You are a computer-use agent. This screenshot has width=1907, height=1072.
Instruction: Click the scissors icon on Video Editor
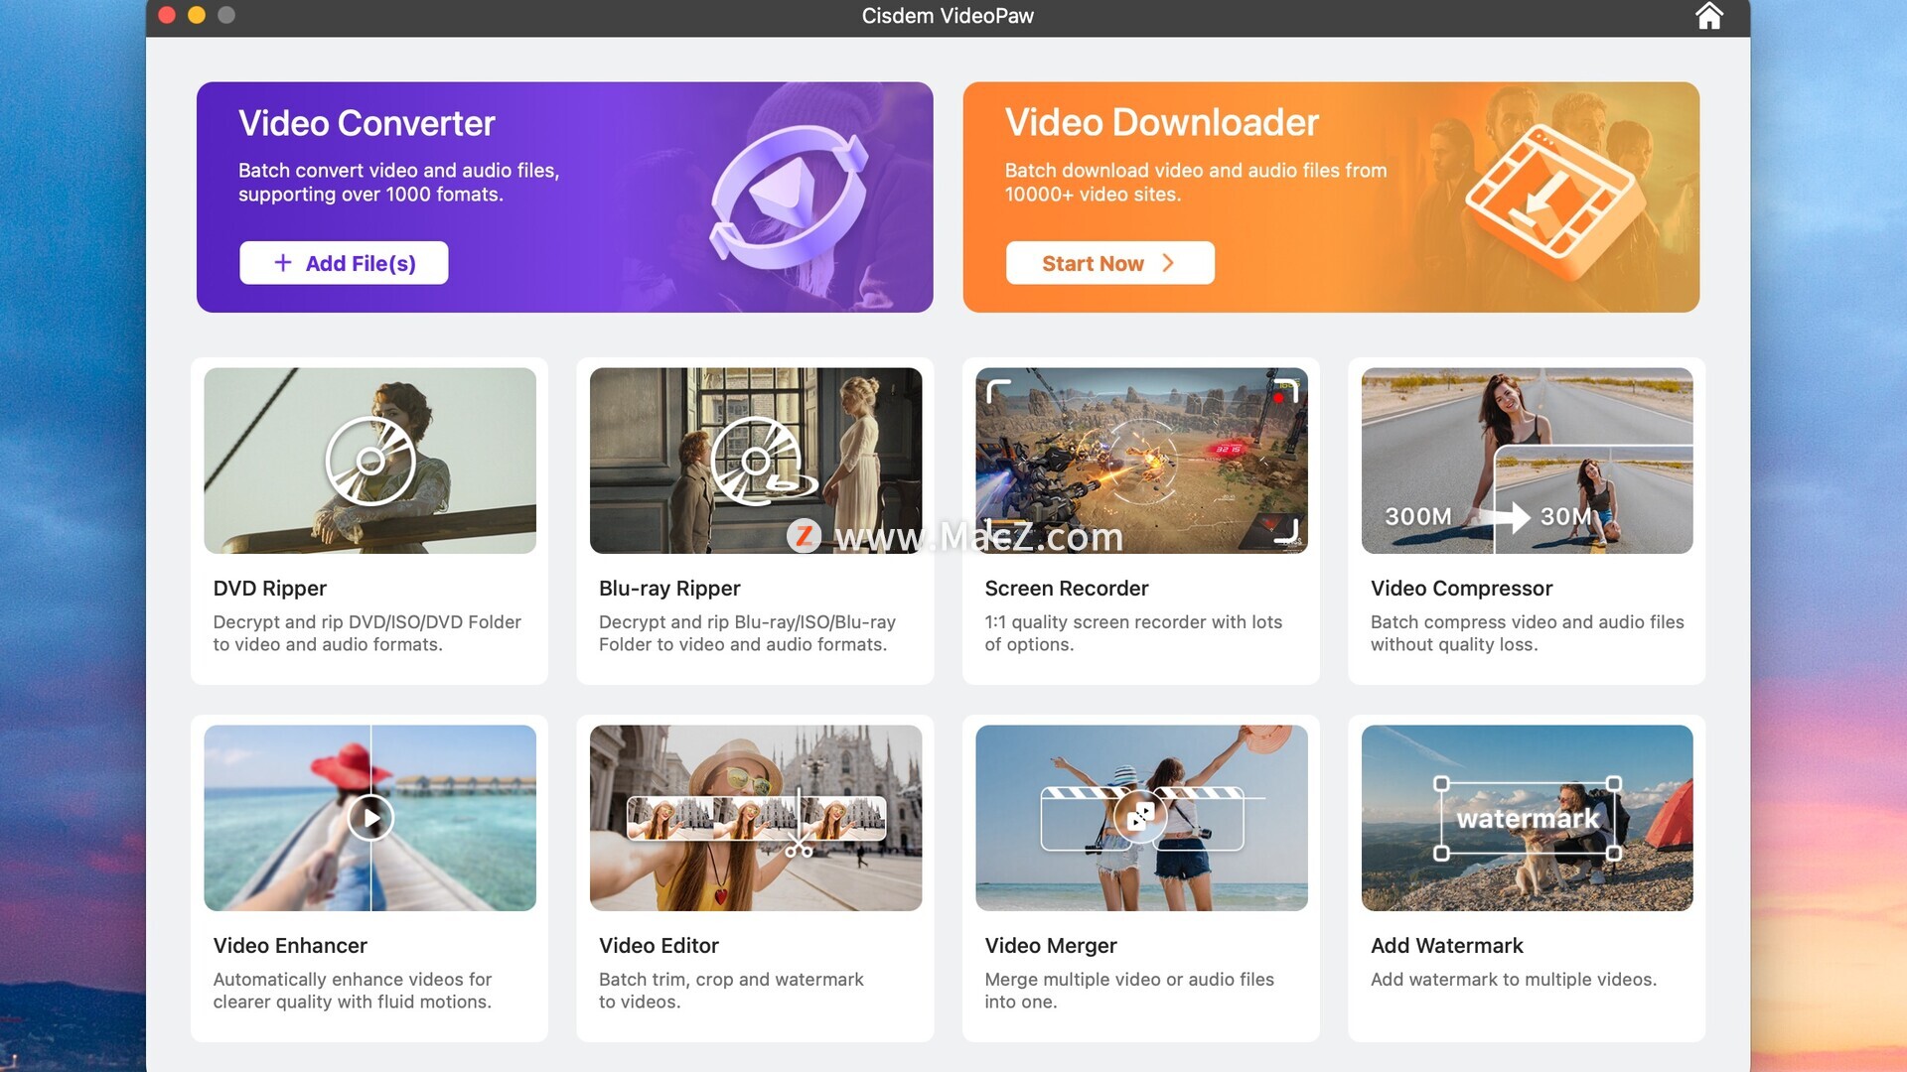click(x=799, y=847)
